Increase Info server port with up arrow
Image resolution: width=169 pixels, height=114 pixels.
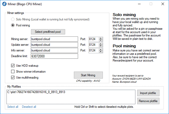tap(101, 50)
